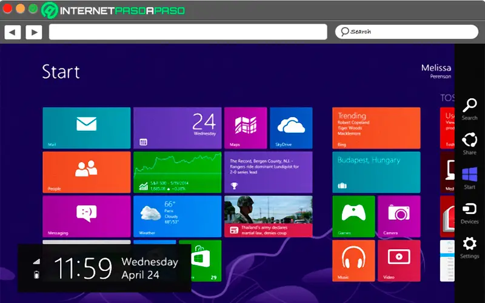Click the Start charm Windows logo
Image resolution: width=485 pixels, height=303 pixels.
469,178
